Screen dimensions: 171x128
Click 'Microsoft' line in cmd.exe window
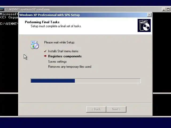[x=9, y=14]
